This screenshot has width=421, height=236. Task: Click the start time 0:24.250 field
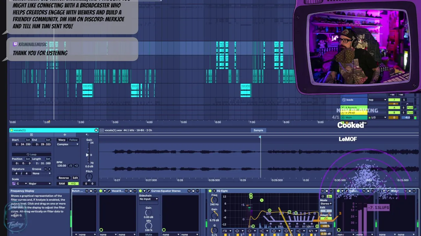21,144
